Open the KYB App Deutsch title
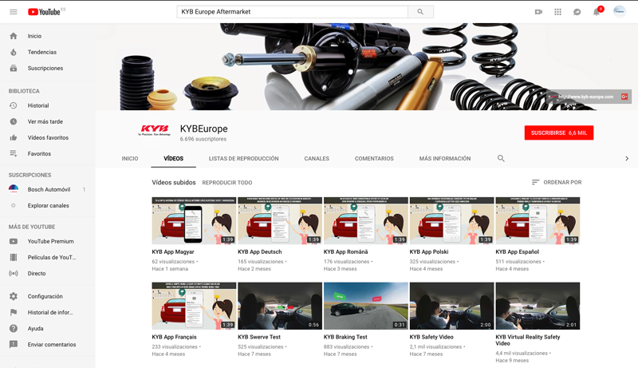This screenshot has width=638, height=368. pyautogui.click(x=260, y=252)
